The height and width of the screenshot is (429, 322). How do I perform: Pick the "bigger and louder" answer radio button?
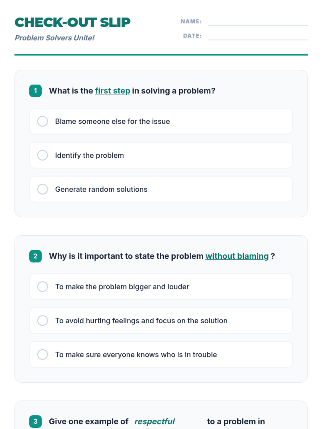point(43,287)
